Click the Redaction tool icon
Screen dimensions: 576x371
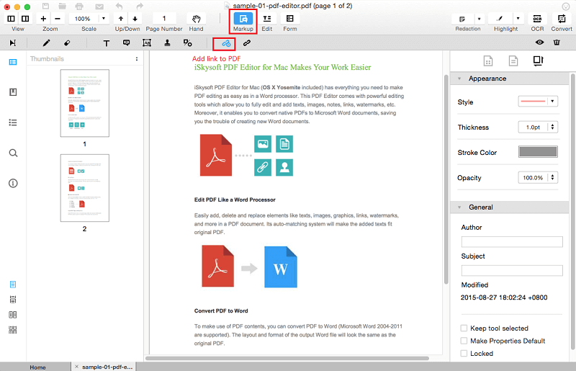462,19
